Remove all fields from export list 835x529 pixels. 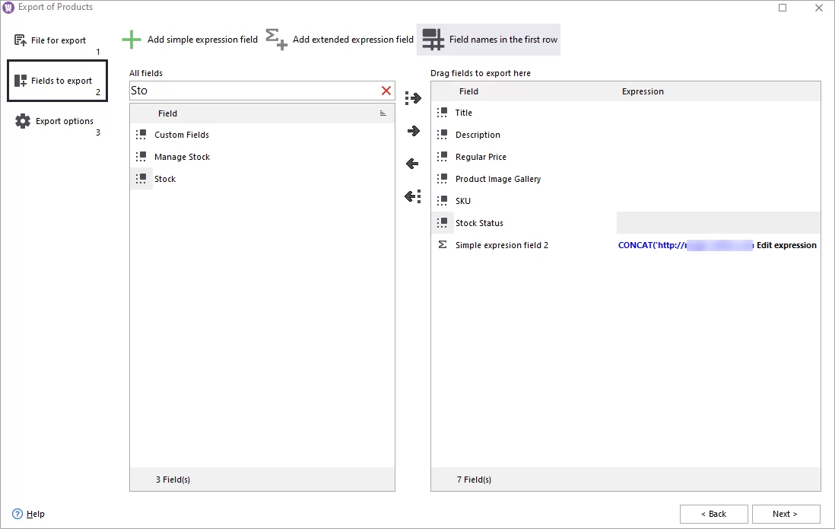tap(411, 196)
